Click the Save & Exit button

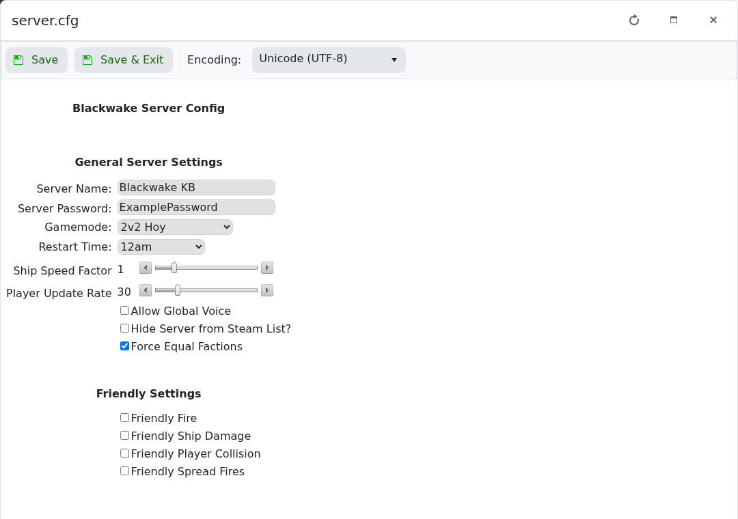(123, 60)
